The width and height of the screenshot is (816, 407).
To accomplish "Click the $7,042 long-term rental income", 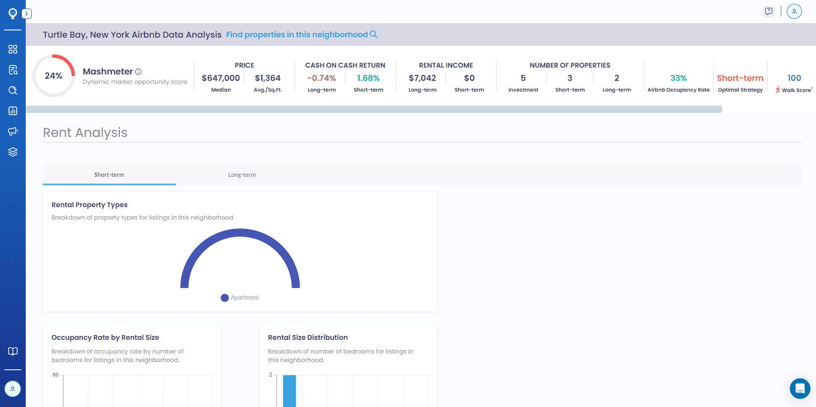I will coord(422,78).
